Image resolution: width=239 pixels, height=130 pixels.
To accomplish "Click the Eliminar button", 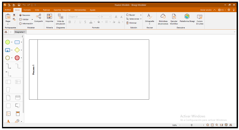I will [131, 23].
